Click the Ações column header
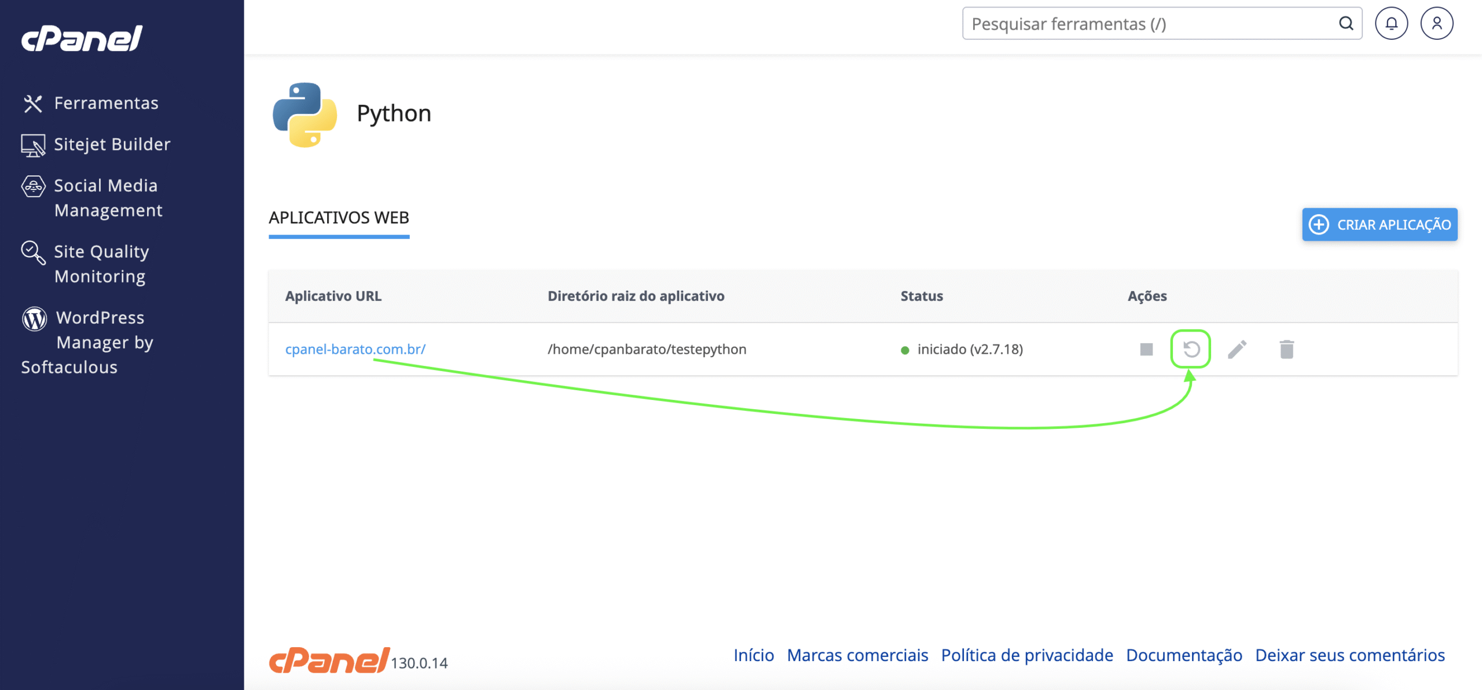 [1147, 296]
